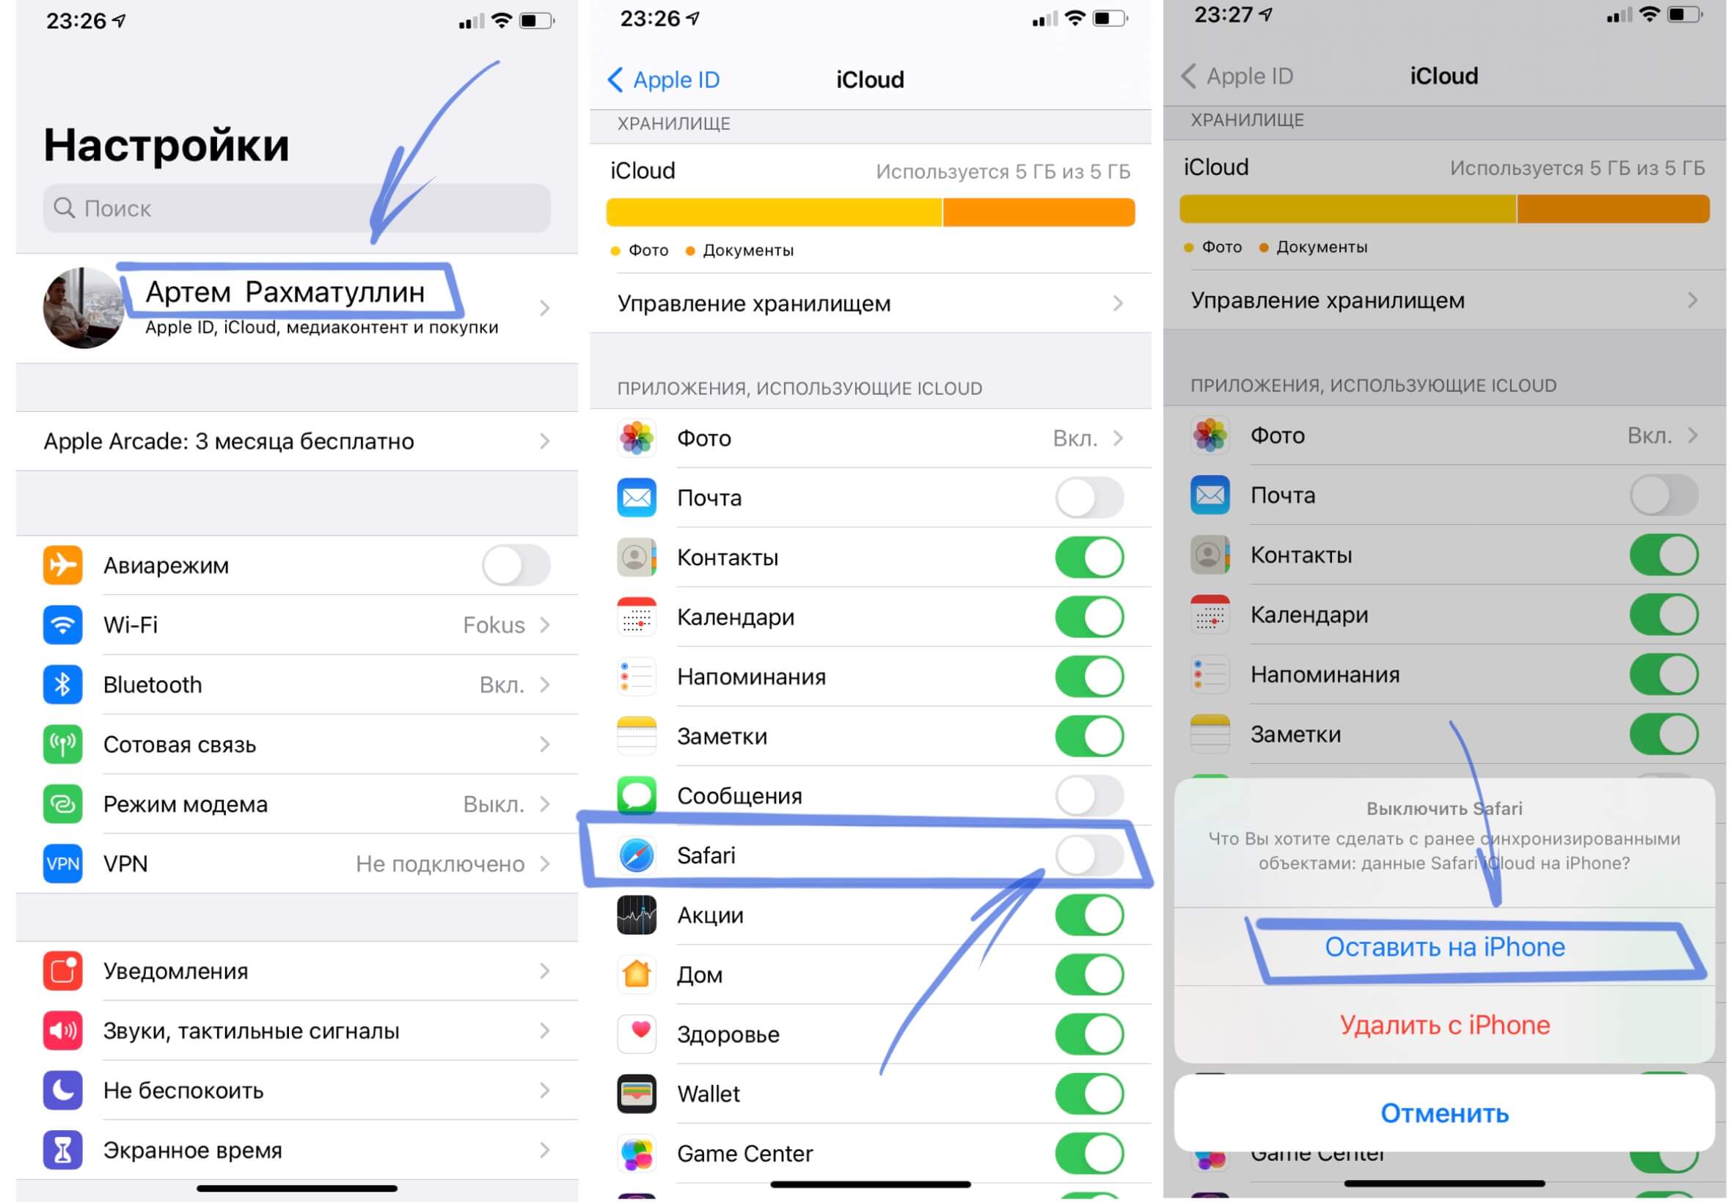Tap the Photos app icon in iCloud
The width and height of the screenshot is (1731, 1202).
(638, 435)
